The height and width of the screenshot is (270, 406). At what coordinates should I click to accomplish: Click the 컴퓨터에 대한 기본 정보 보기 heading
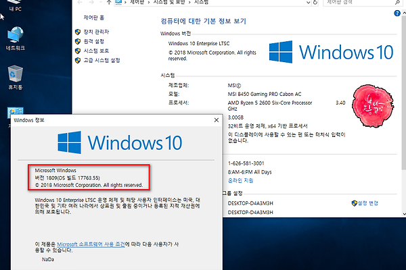coord(203,21)
